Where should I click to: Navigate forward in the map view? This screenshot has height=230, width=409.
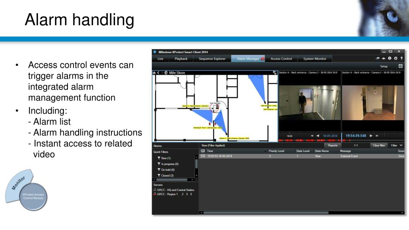[161, 73]
